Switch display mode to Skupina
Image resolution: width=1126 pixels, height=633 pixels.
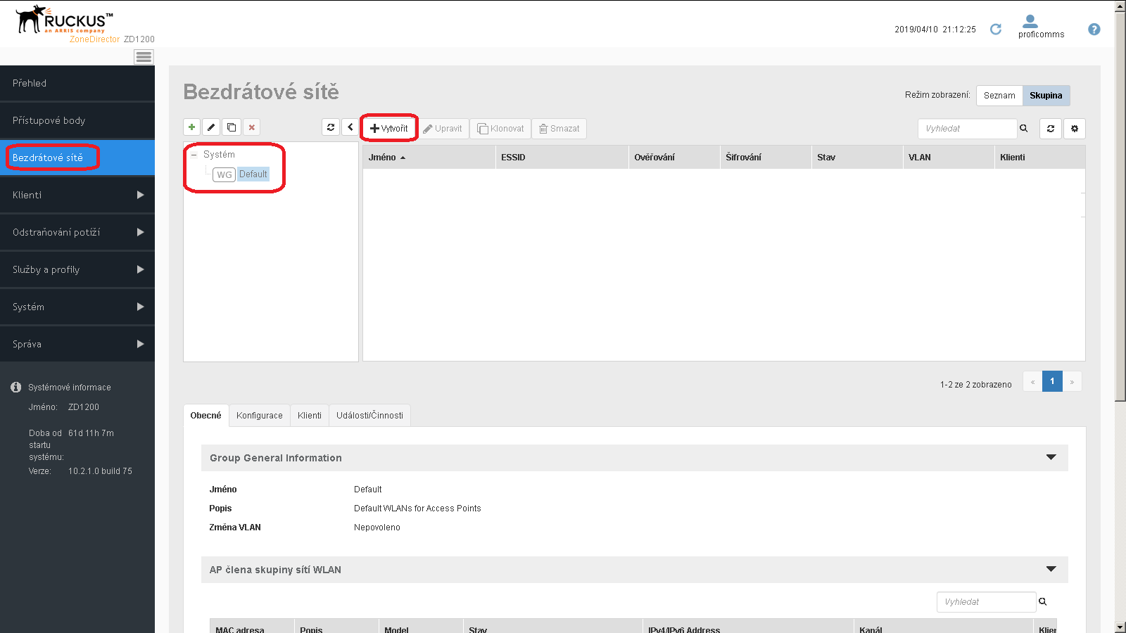[1046, 96]
